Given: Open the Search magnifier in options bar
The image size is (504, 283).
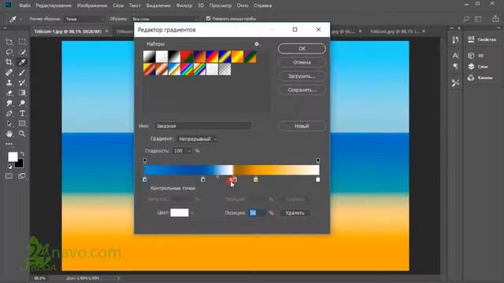Looking at the screenshot, I should pyautogui.click(x=466, y=19).
